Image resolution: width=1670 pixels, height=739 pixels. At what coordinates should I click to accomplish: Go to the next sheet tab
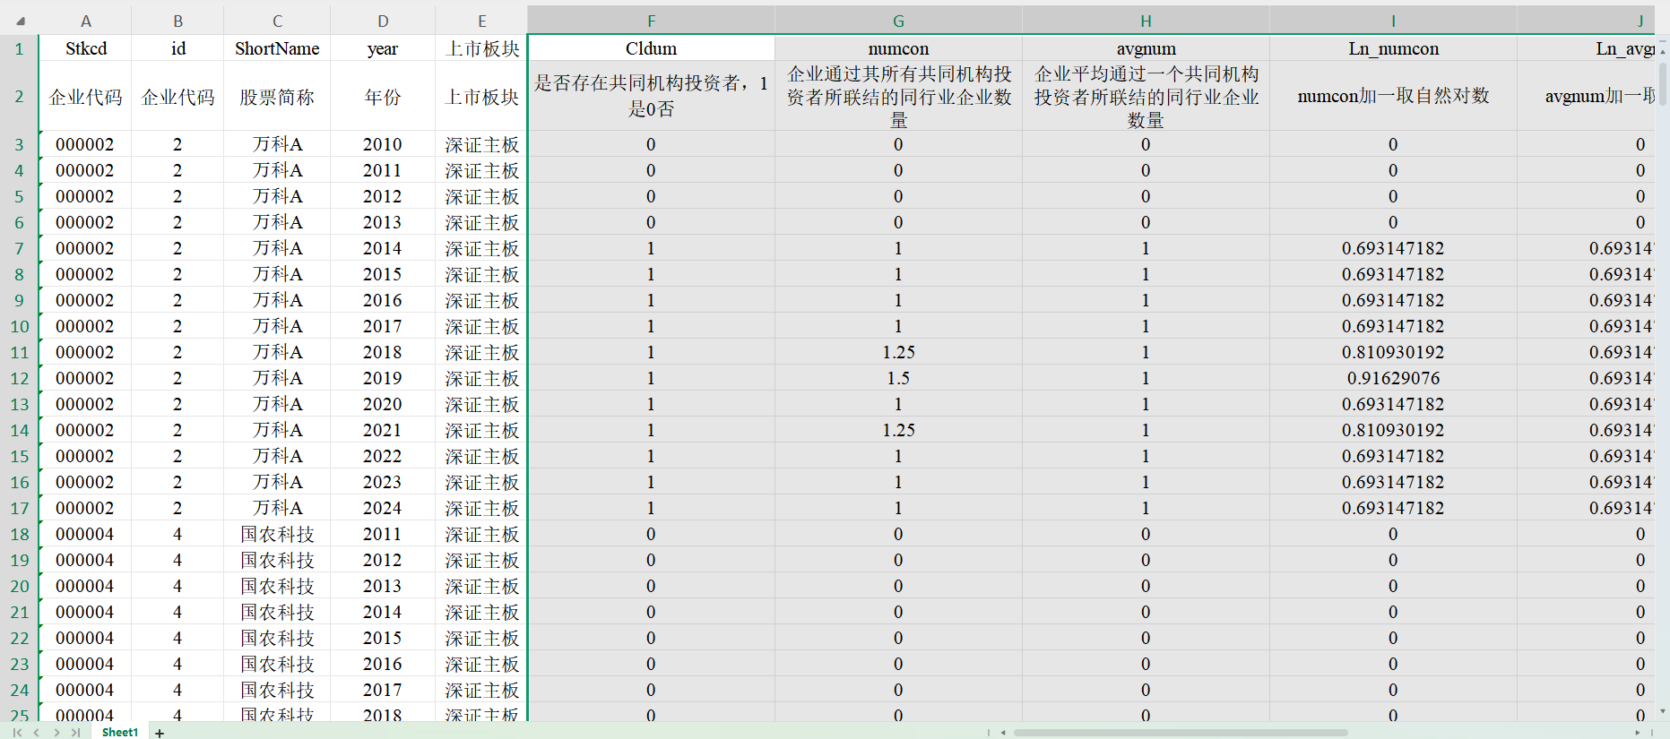point(56,733)
